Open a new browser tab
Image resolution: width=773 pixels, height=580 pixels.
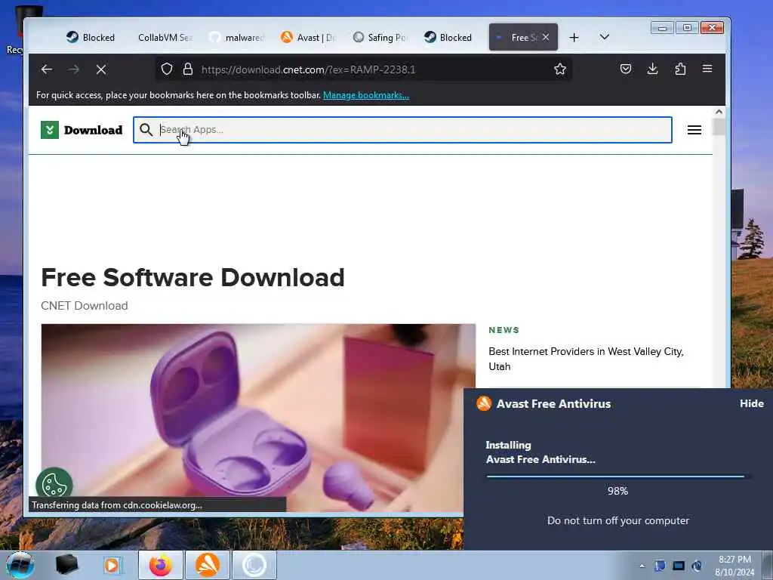(x=574, y=38)
